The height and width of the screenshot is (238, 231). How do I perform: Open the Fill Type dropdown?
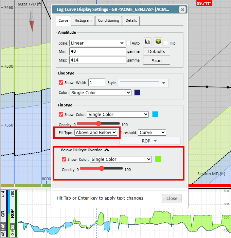(x=96, y=133)
